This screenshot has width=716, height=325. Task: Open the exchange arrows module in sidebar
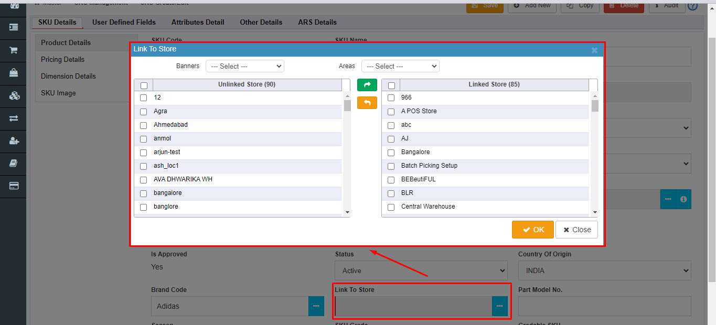pyautogui.click(x=13, y=118)
